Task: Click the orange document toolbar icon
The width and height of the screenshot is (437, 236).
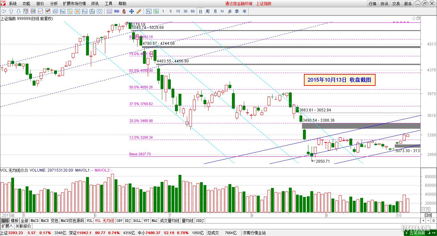Action: pos(77,11)
